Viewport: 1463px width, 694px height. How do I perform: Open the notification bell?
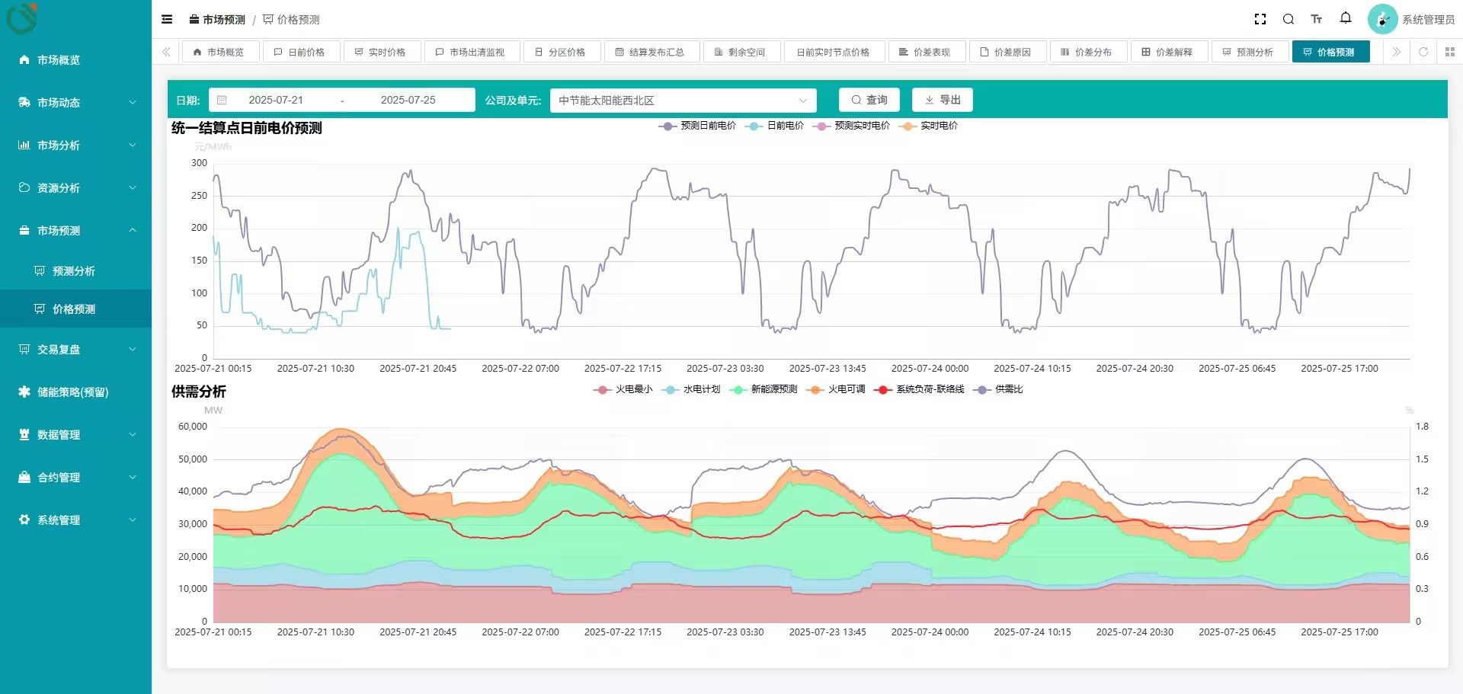(1346, 18)
